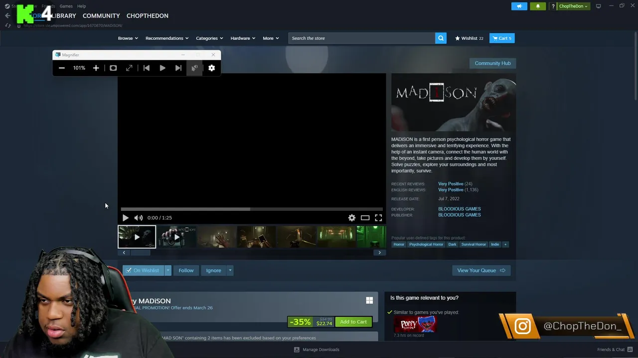This screenshot has height=358, width=638.
Task: Click in the store search field
Action: (361, 38)
